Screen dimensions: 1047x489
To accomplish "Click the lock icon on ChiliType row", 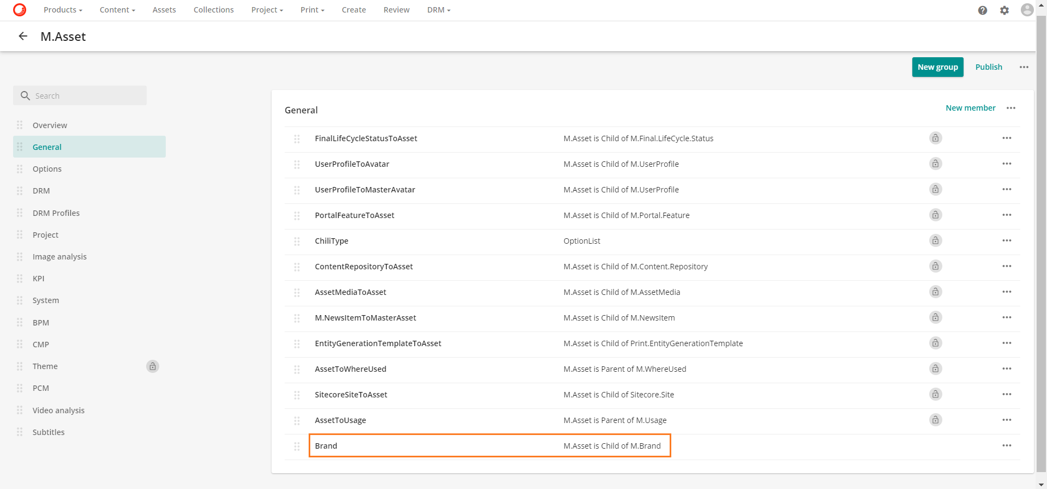I will 935,240.
